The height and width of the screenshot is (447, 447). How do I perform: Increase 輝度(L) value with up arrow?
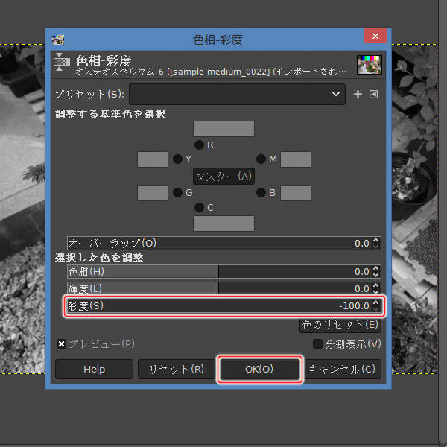coord(376,285)
